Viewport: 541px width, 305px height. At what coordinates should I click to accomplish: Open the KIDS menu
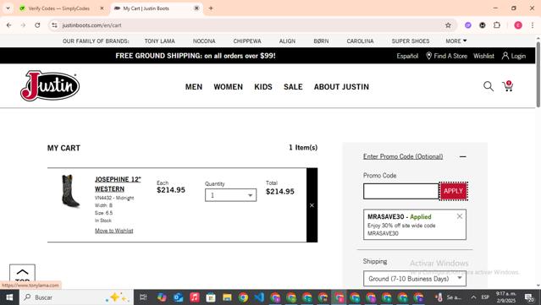[263, 87]
